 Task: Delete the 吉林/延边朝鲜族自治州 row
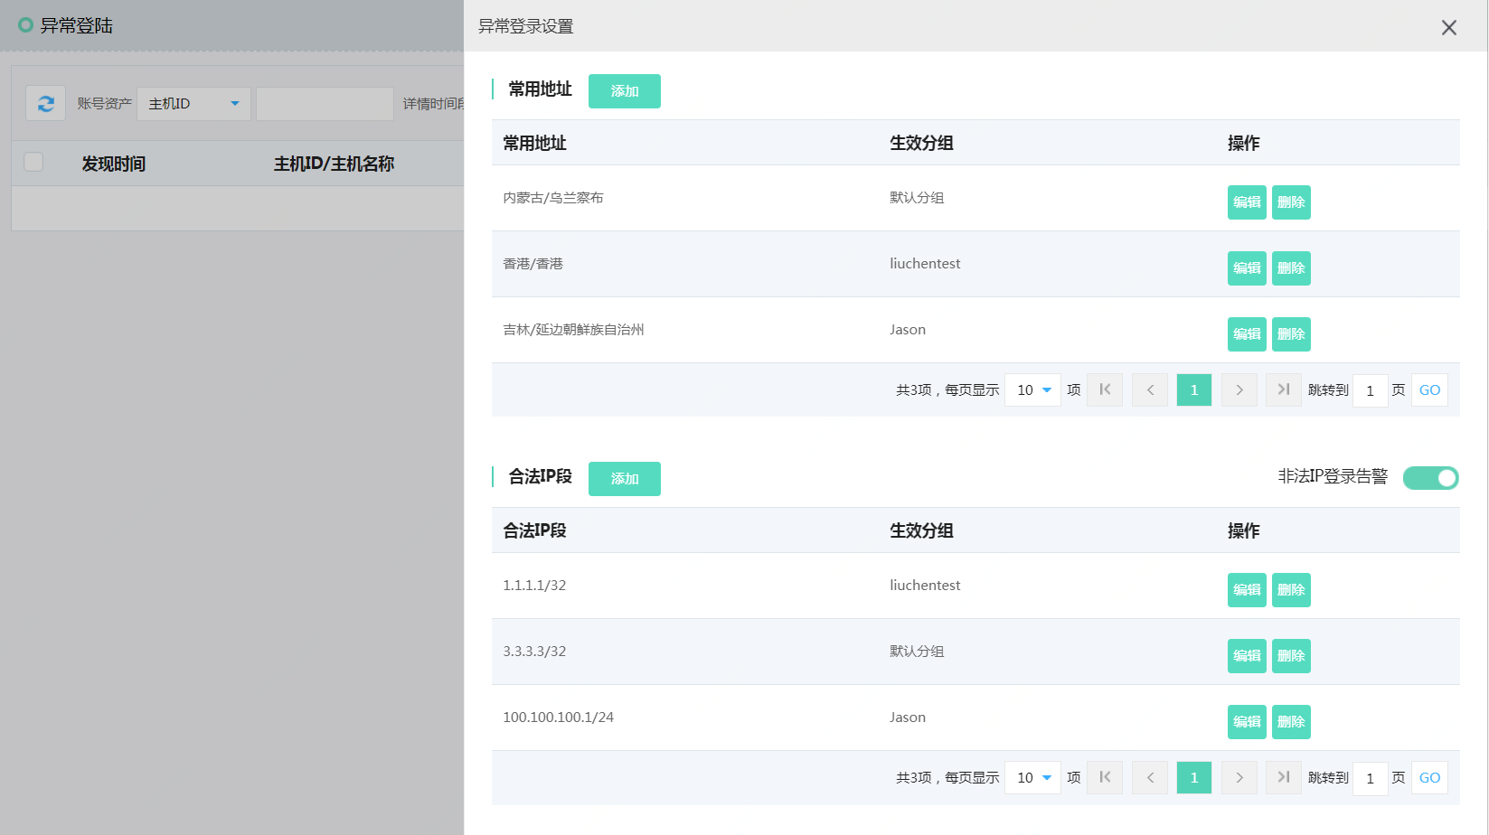(x=1291, y=334)
